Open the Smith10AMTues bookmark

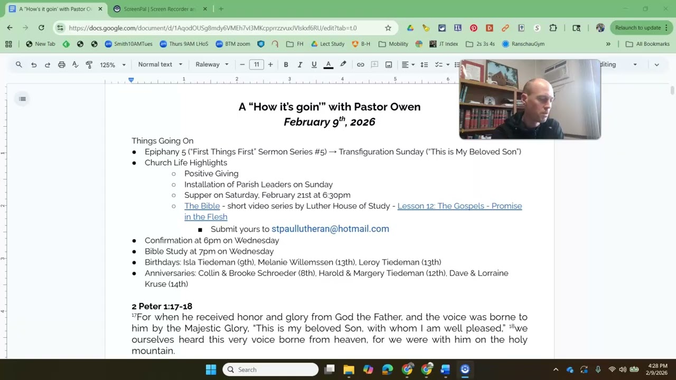(128, 44)
